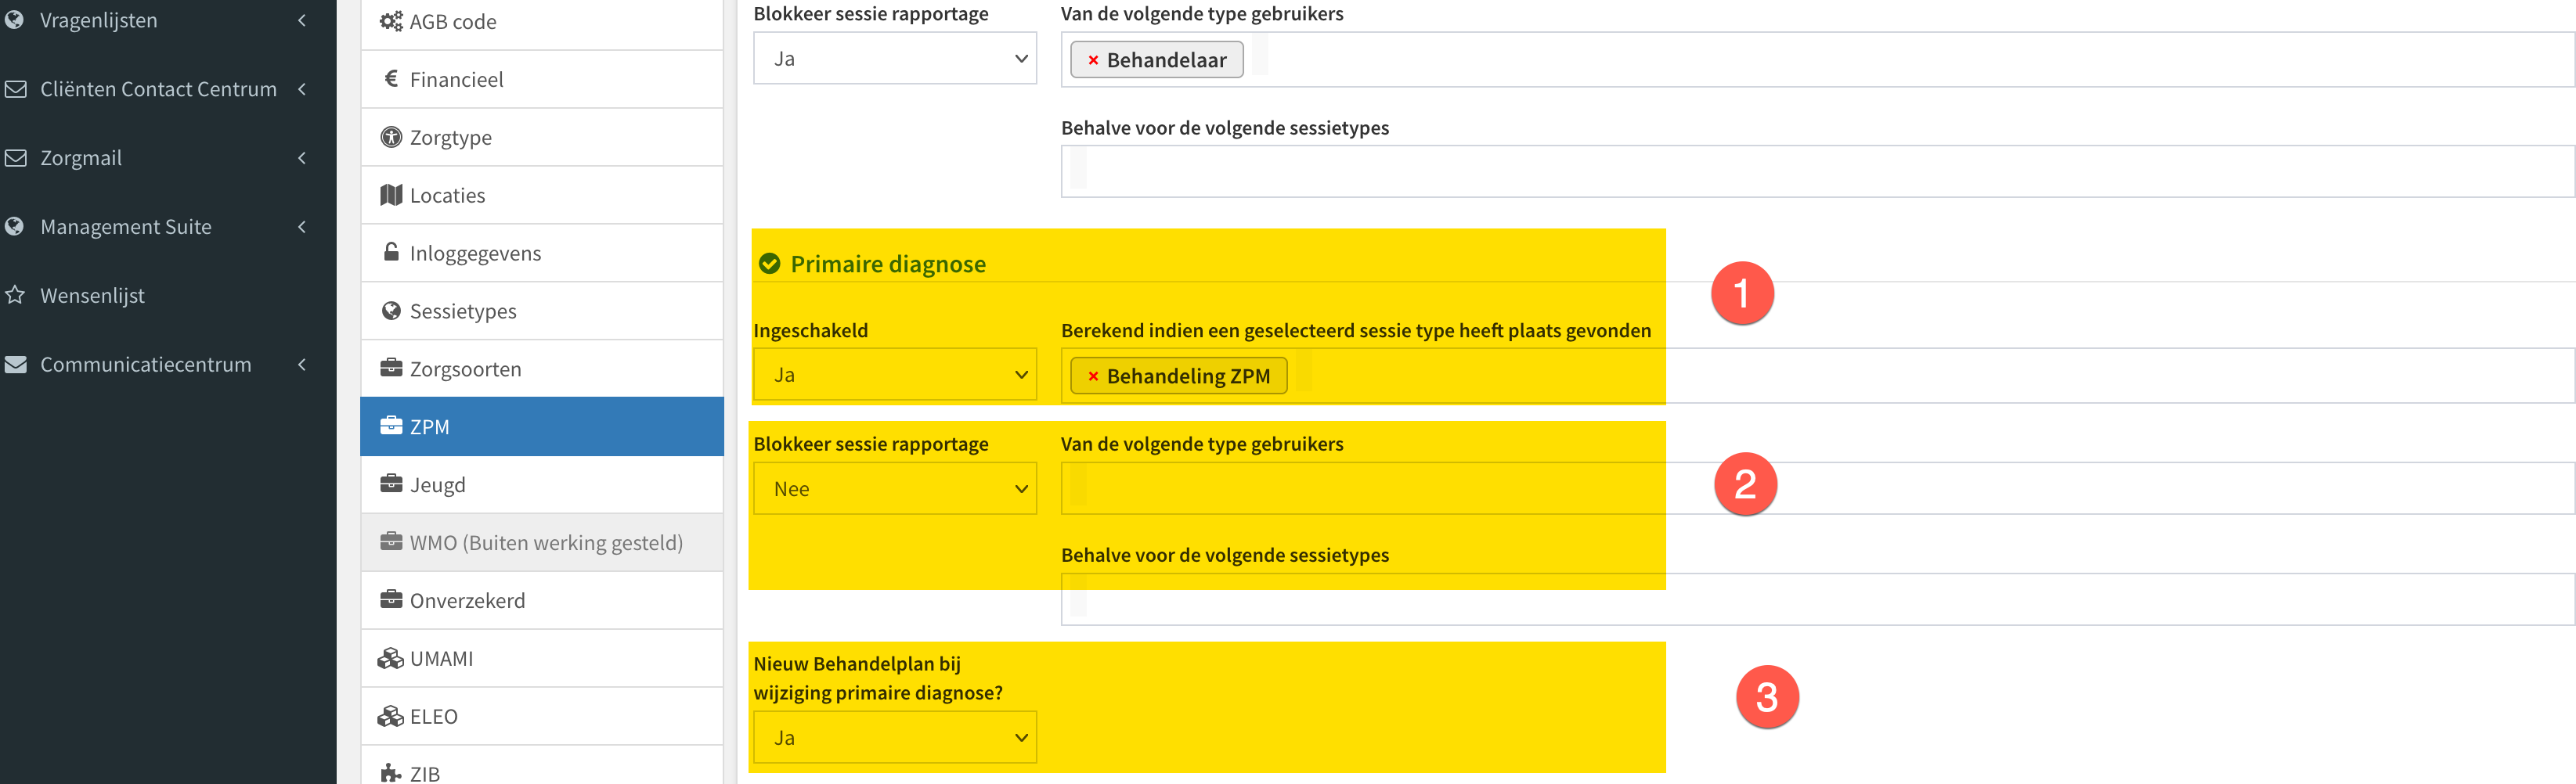
Task: Open the Onverzekerd settings item
Action: (x=542, y=600)
